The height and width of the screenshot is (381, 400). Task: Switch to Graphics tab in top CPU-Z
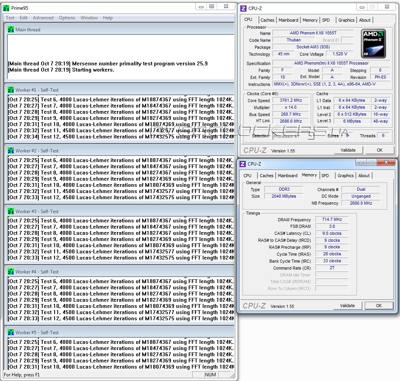(346, 20)
